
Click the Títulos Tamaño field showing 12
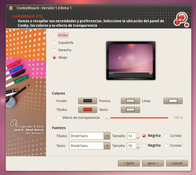[x=131, y=136]
